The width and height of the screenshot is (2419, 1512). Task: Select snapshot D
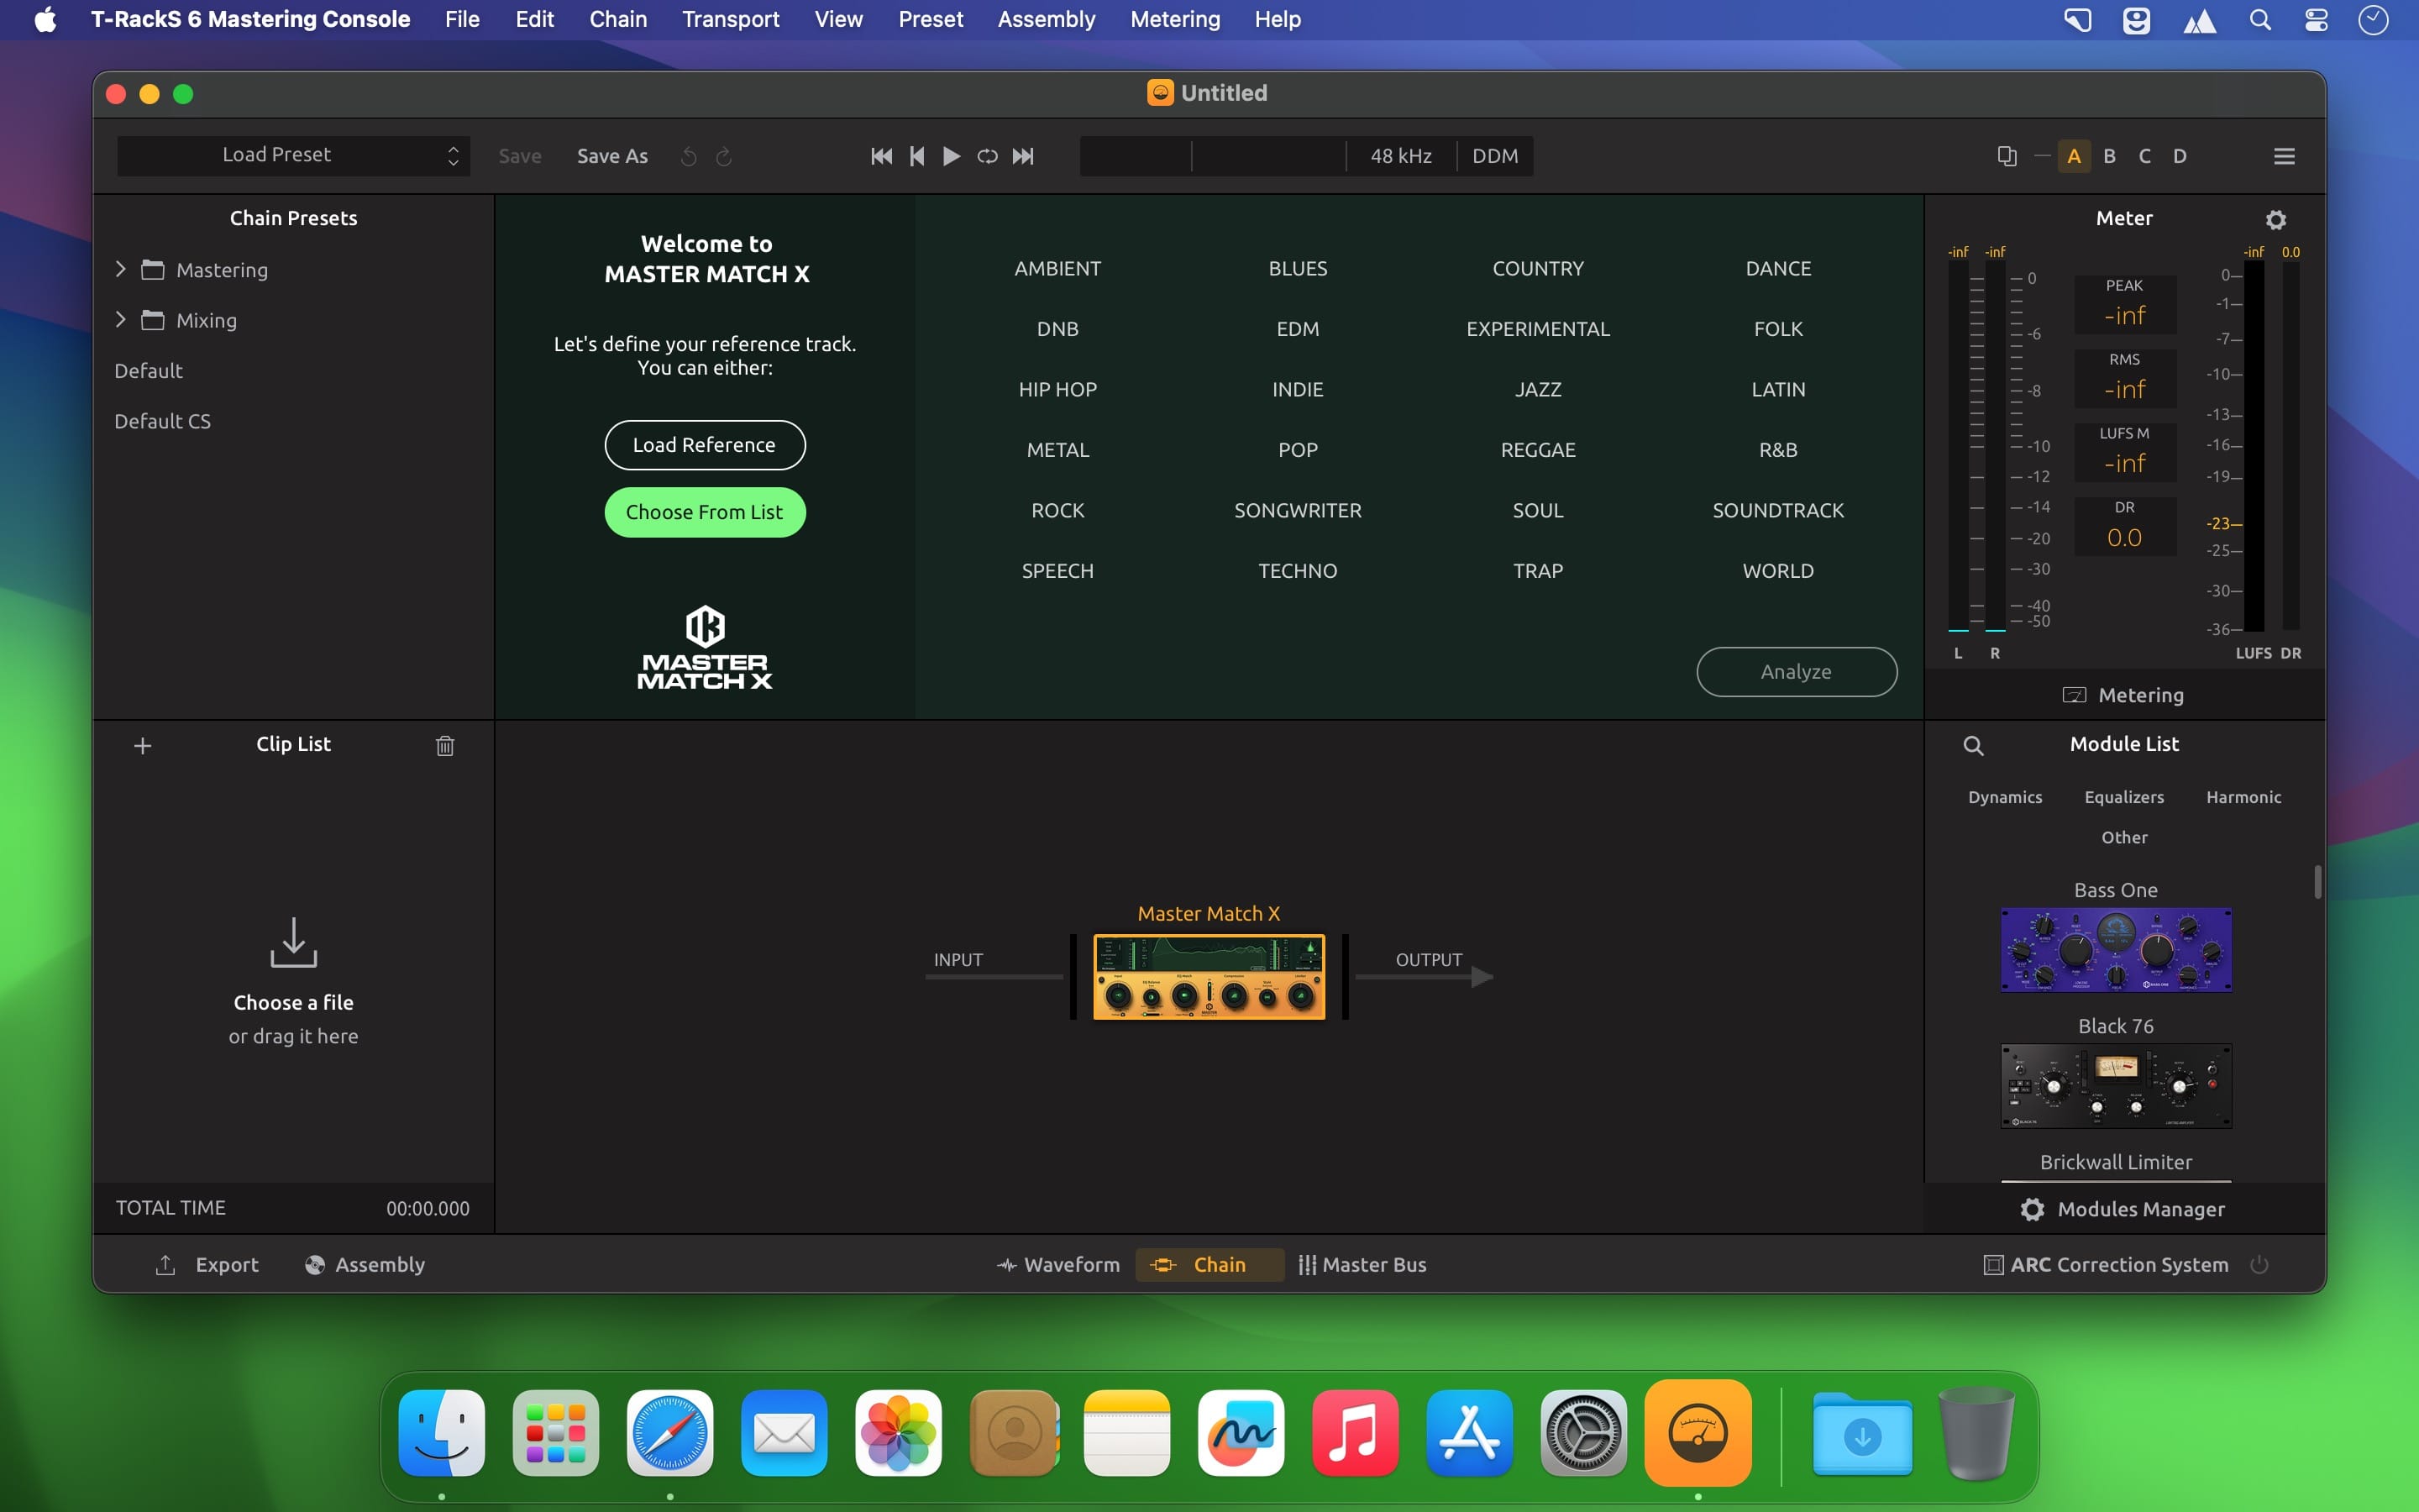point(2180,156)
